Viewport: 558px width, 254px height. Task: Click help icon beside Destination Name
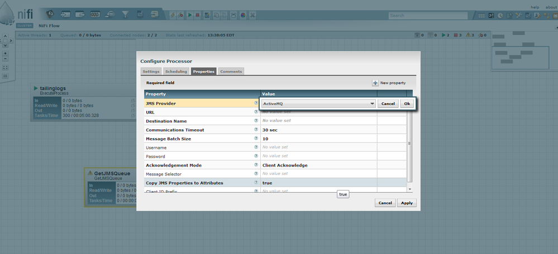click(256, 121)
